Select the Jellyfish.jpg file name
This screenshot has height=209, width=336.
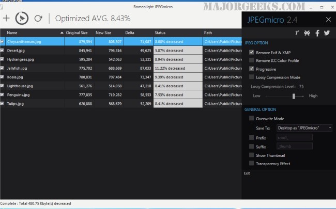[17, 68]
